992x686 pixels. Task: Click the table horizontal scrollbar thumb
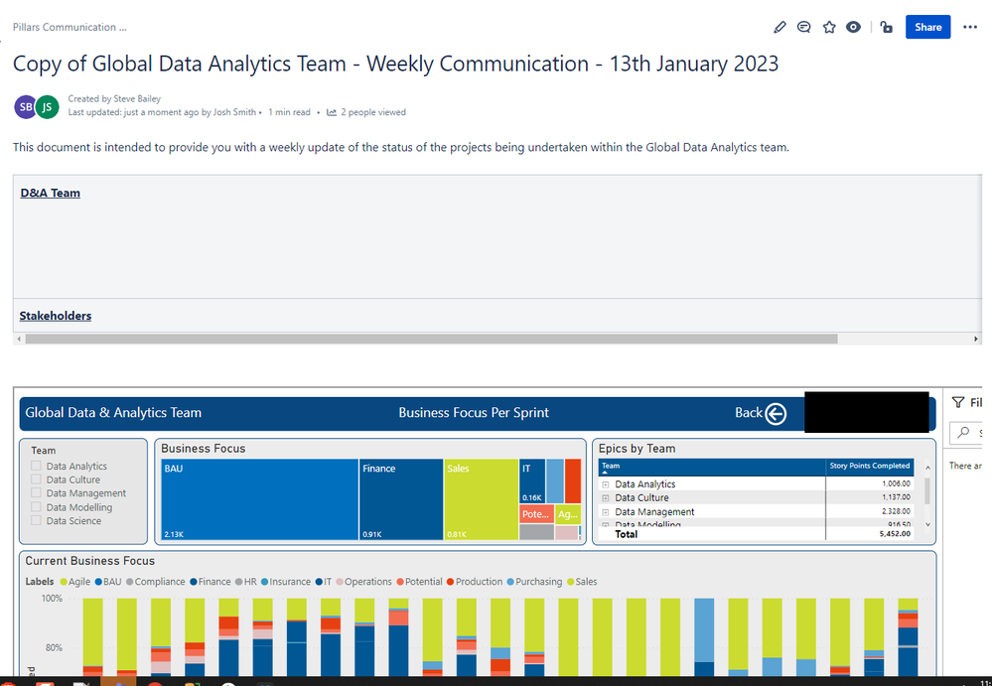click(432, 339)
